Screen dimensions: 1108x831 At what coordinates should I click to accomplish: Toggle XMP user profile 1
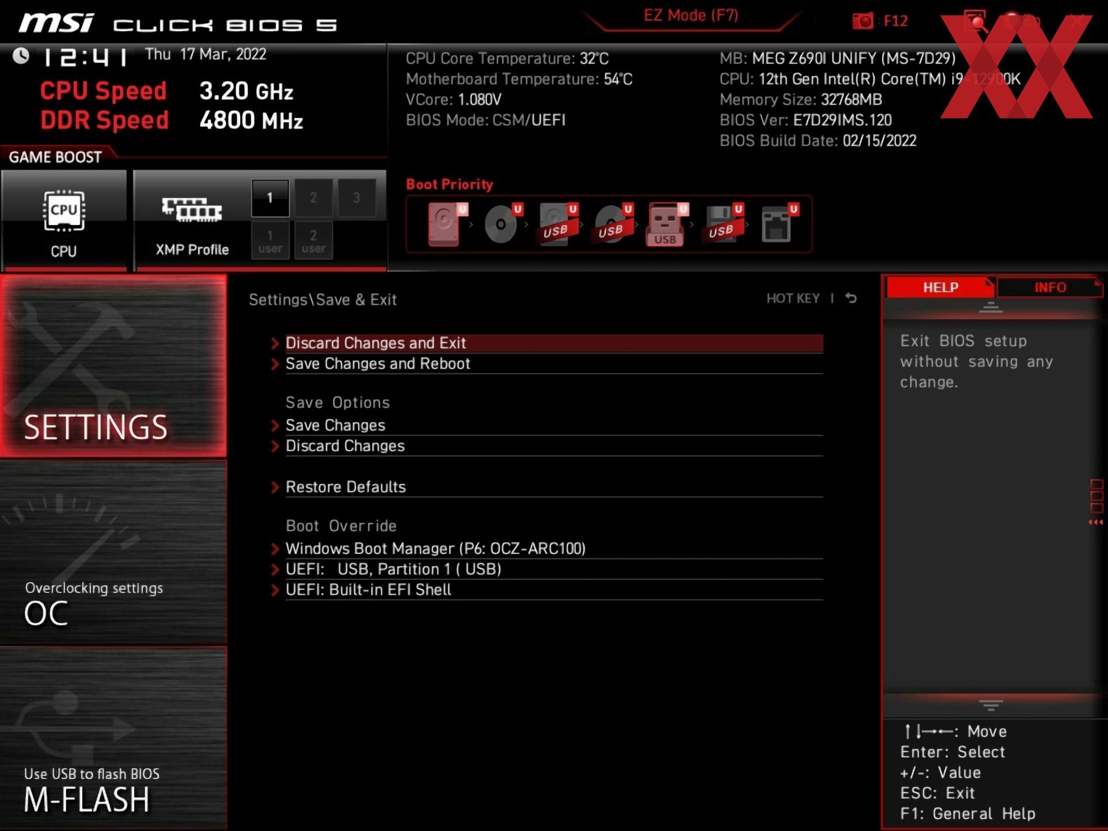[x=270, y=241]
